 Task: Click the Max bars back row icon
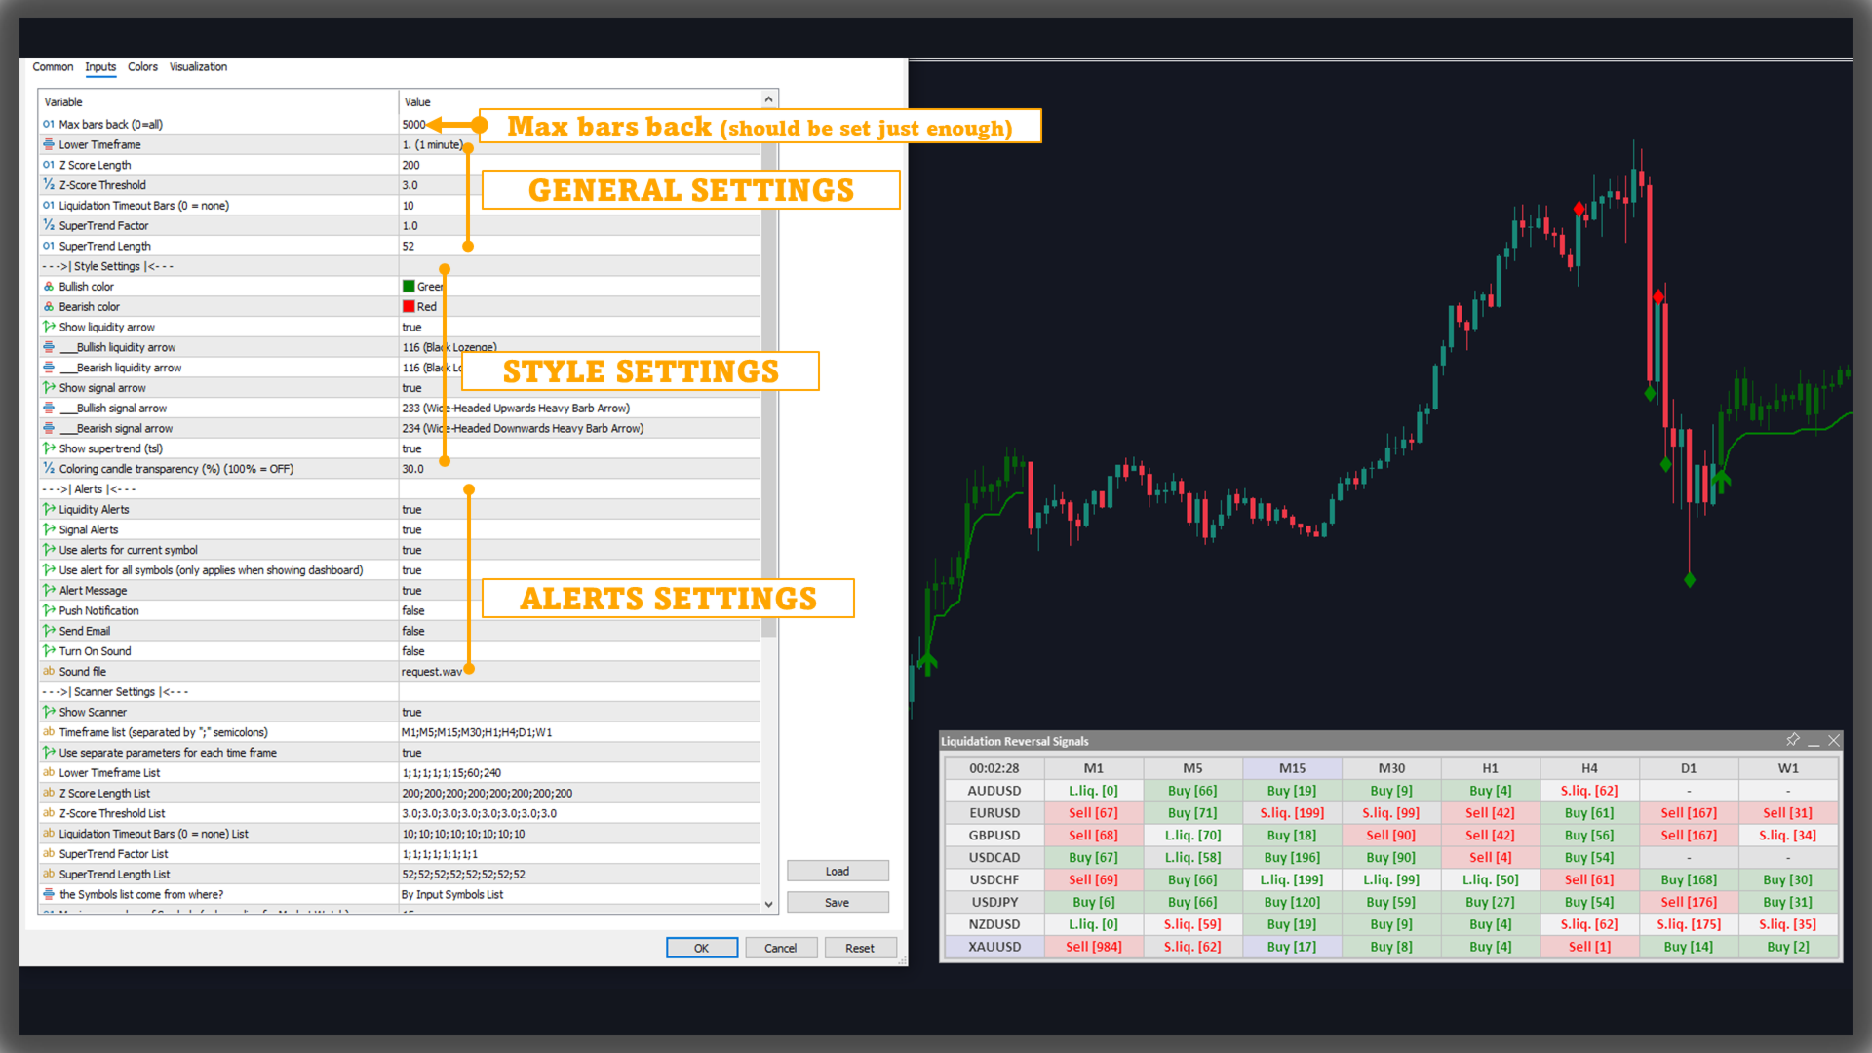click(x=49, y=124)
